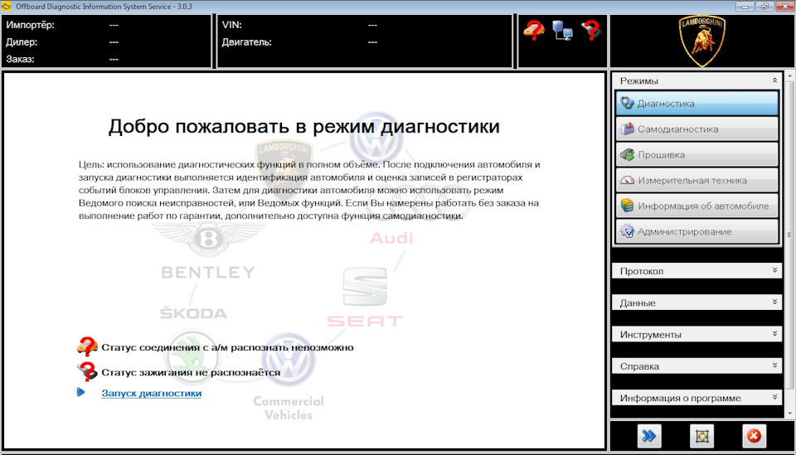Click the Lamborghini brand logo
The height and width of the screenshot is (455, 796).
click(x=702, y=41)
